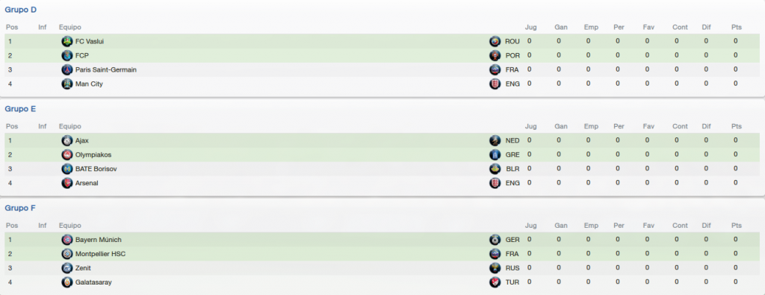Viewport: 765px width, 295px height.
Task: Sort Grupo E by Equipo column header
Action: [x=70, y=126]
